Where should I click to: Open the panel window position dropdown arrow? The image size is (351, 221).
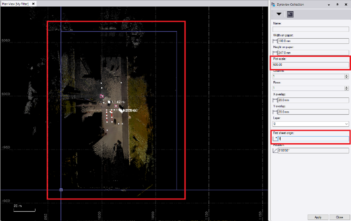(x=329, y=4)
